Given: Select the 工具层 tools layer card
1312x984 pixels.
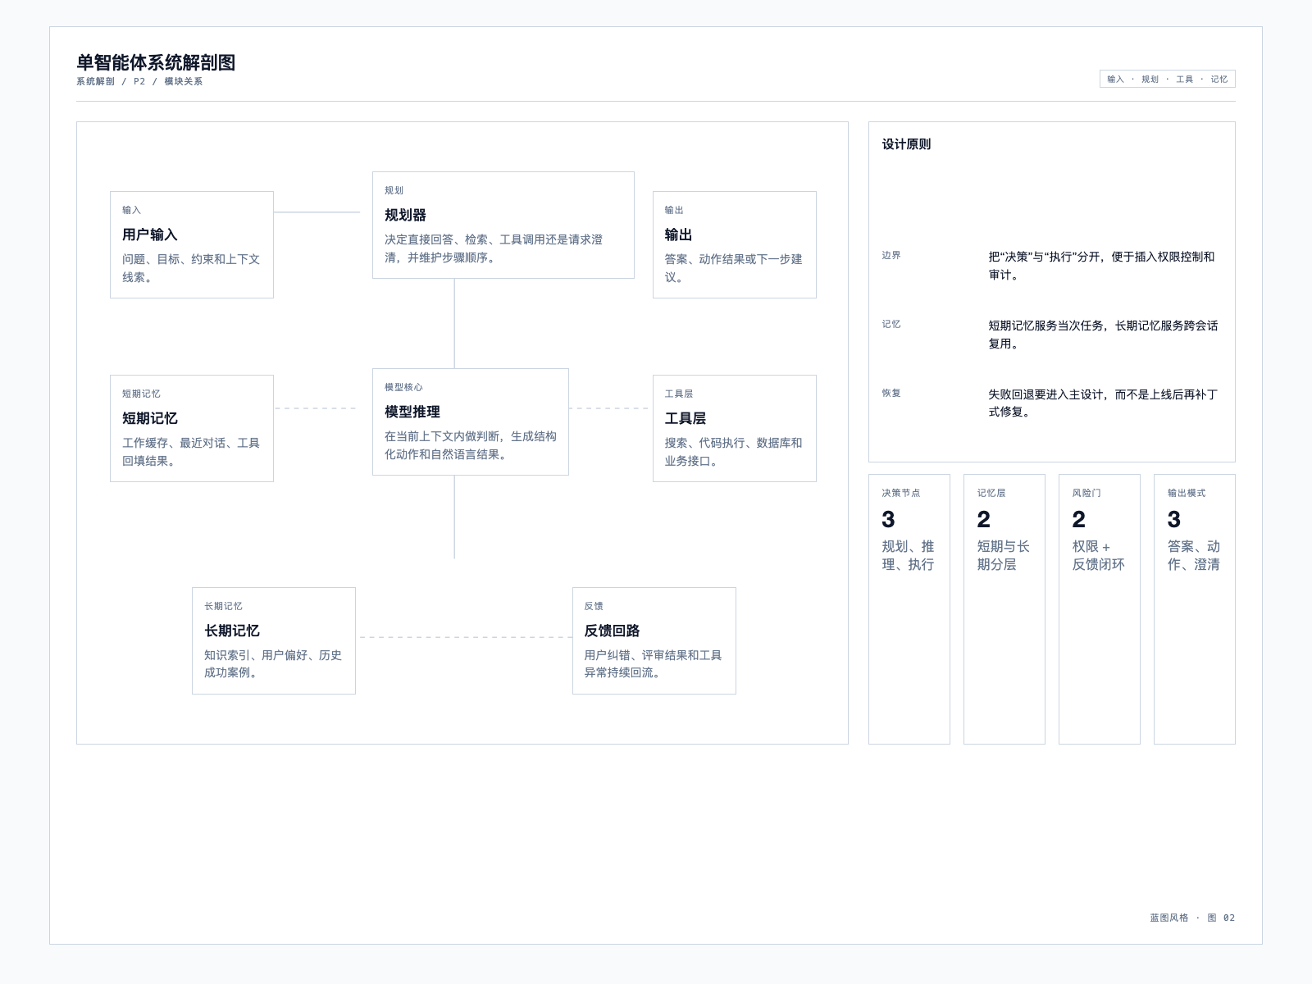Looking at the screenshot, I should pyautogui.click(x=735, y=428).
